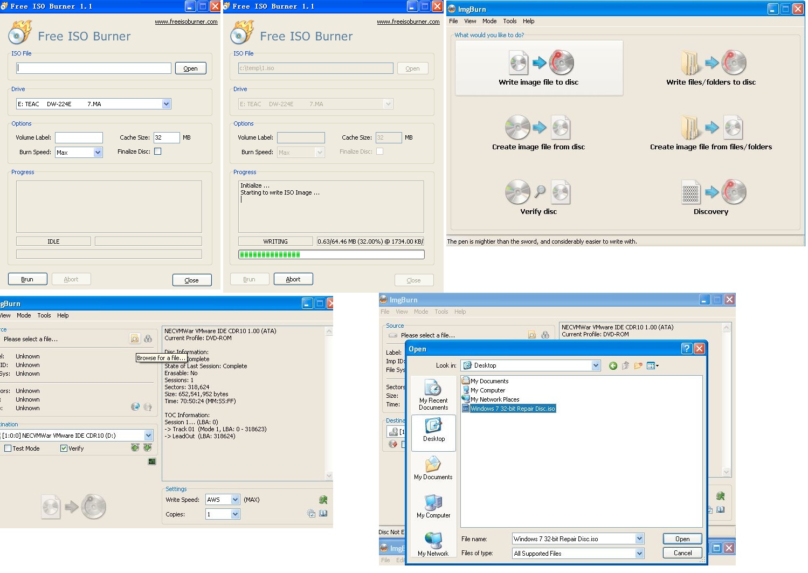808x573 pixels.
Task: Click Open button beside empty ISO File field
Action: click(x=190, y=68)
